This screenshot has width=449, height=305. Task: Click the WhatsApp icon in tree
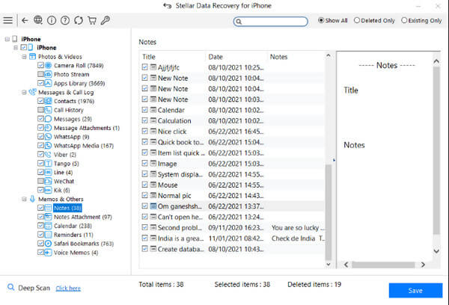[48, 137]
